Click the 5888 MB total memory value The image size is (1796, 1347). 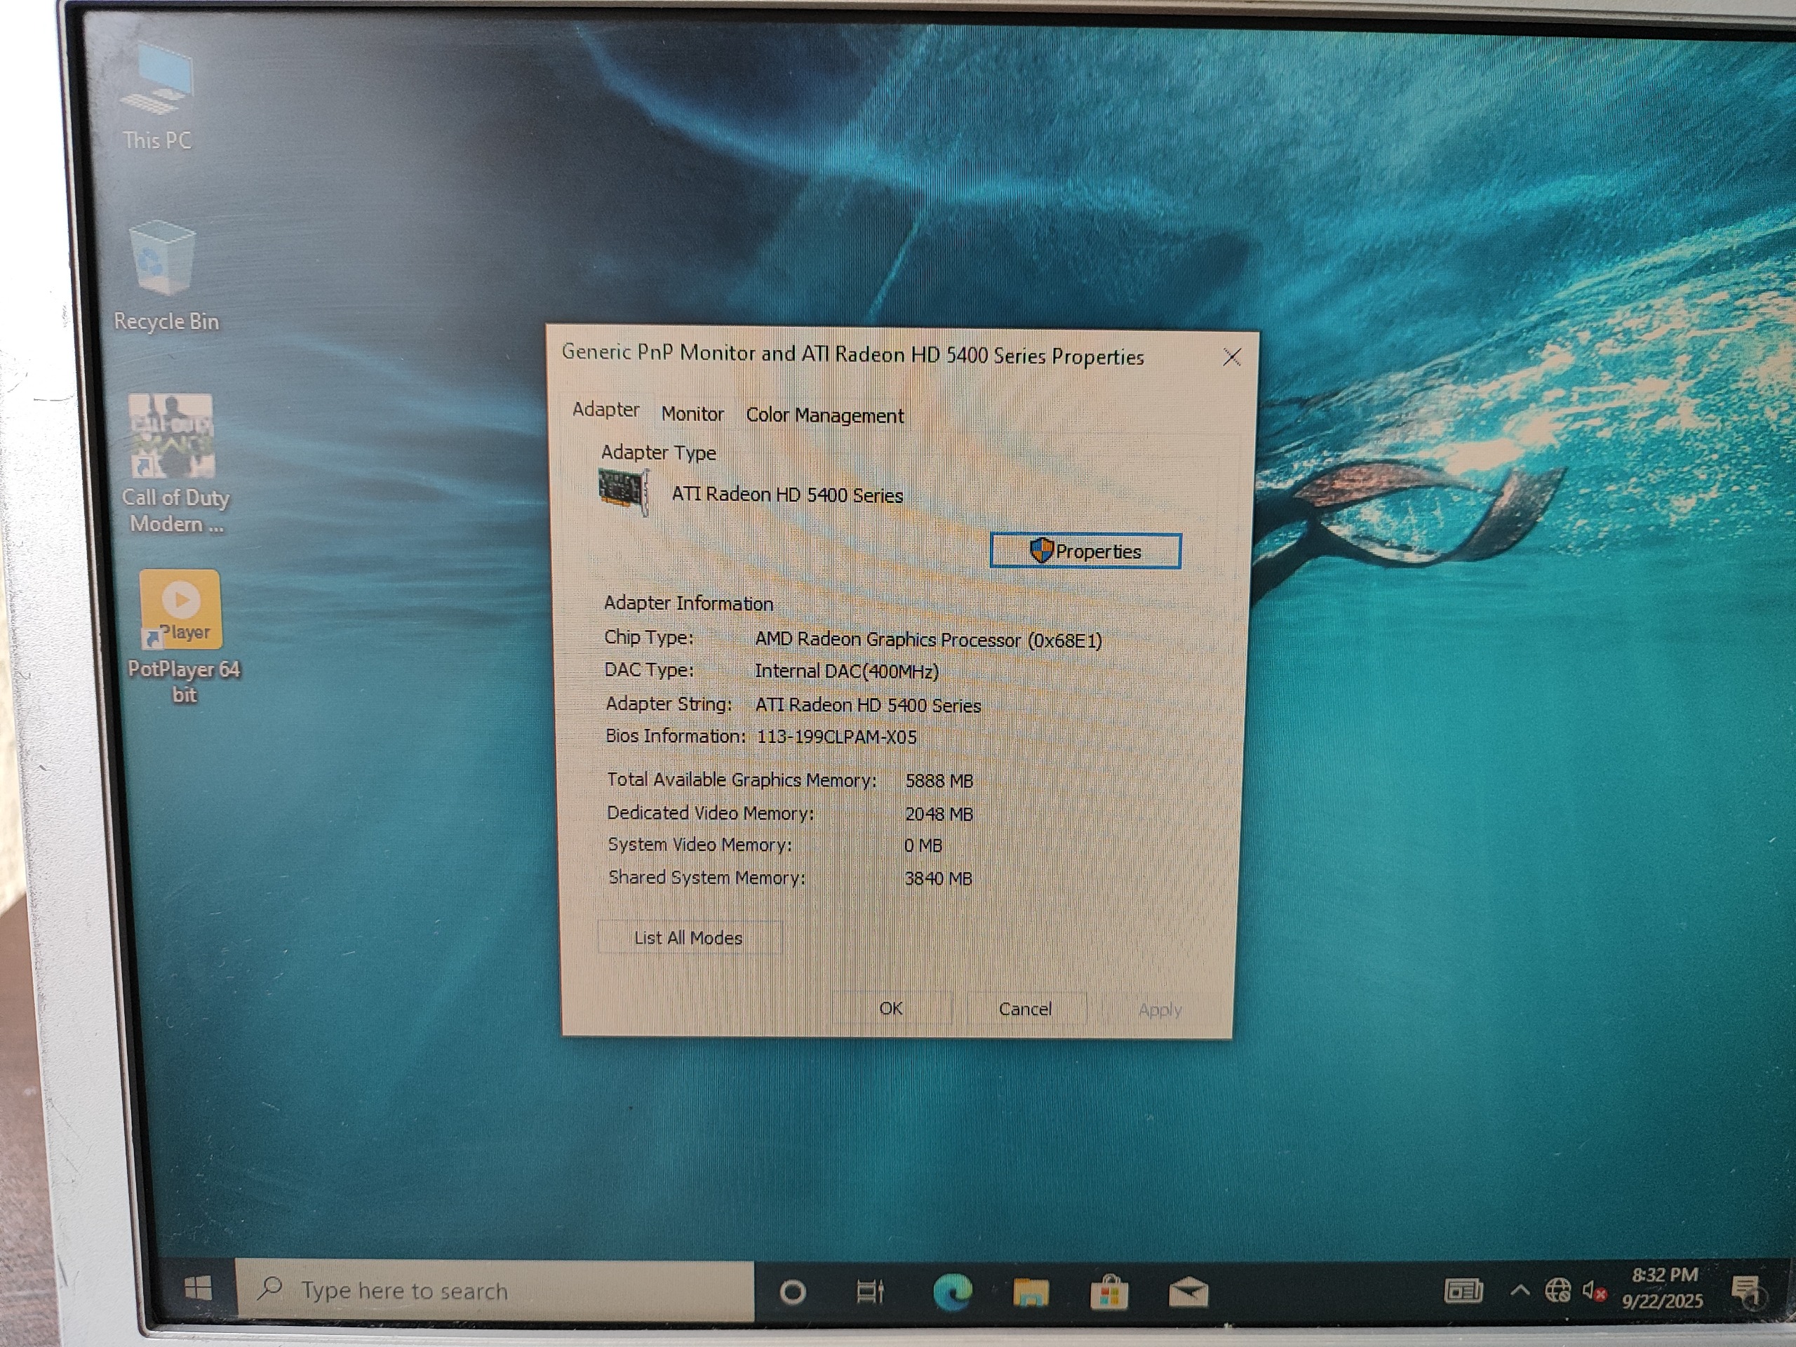point(939,781)
